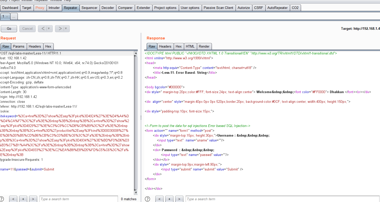Screen dimensions: 380x202
Task: Open the CO2 tab
Action: tap(295, 8)
